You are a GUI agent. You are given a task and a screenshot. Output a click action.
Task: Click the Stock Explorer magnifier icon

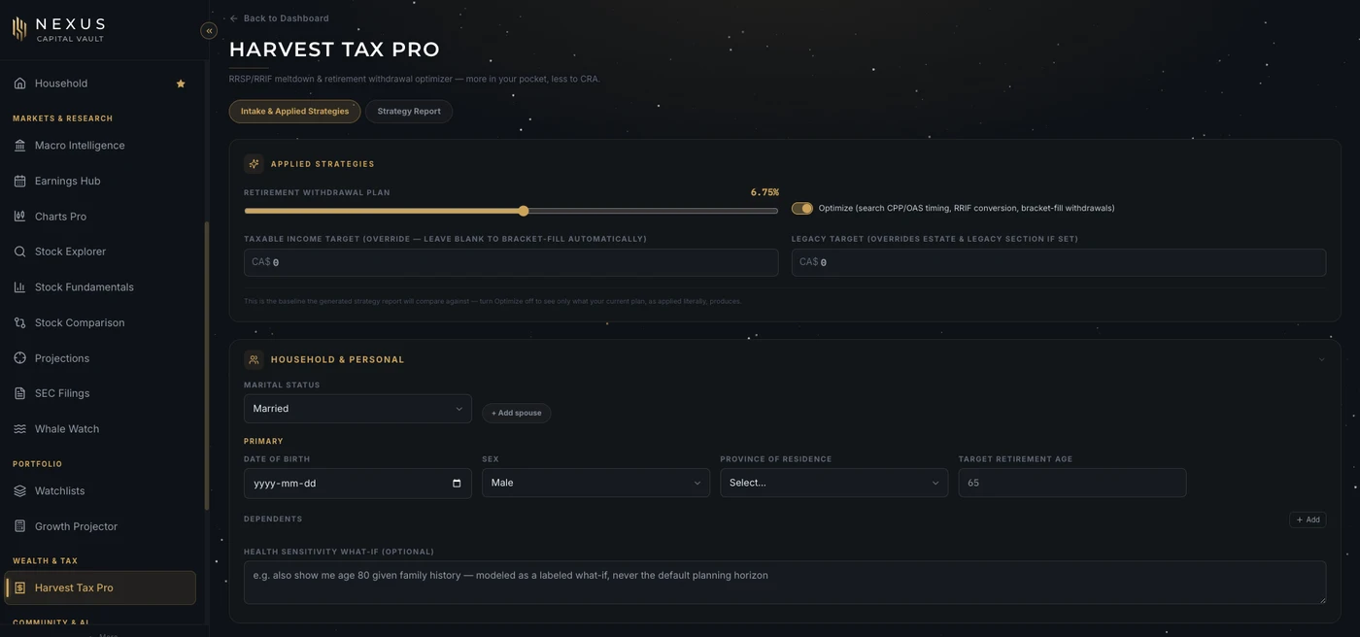[x=19, y=251]
